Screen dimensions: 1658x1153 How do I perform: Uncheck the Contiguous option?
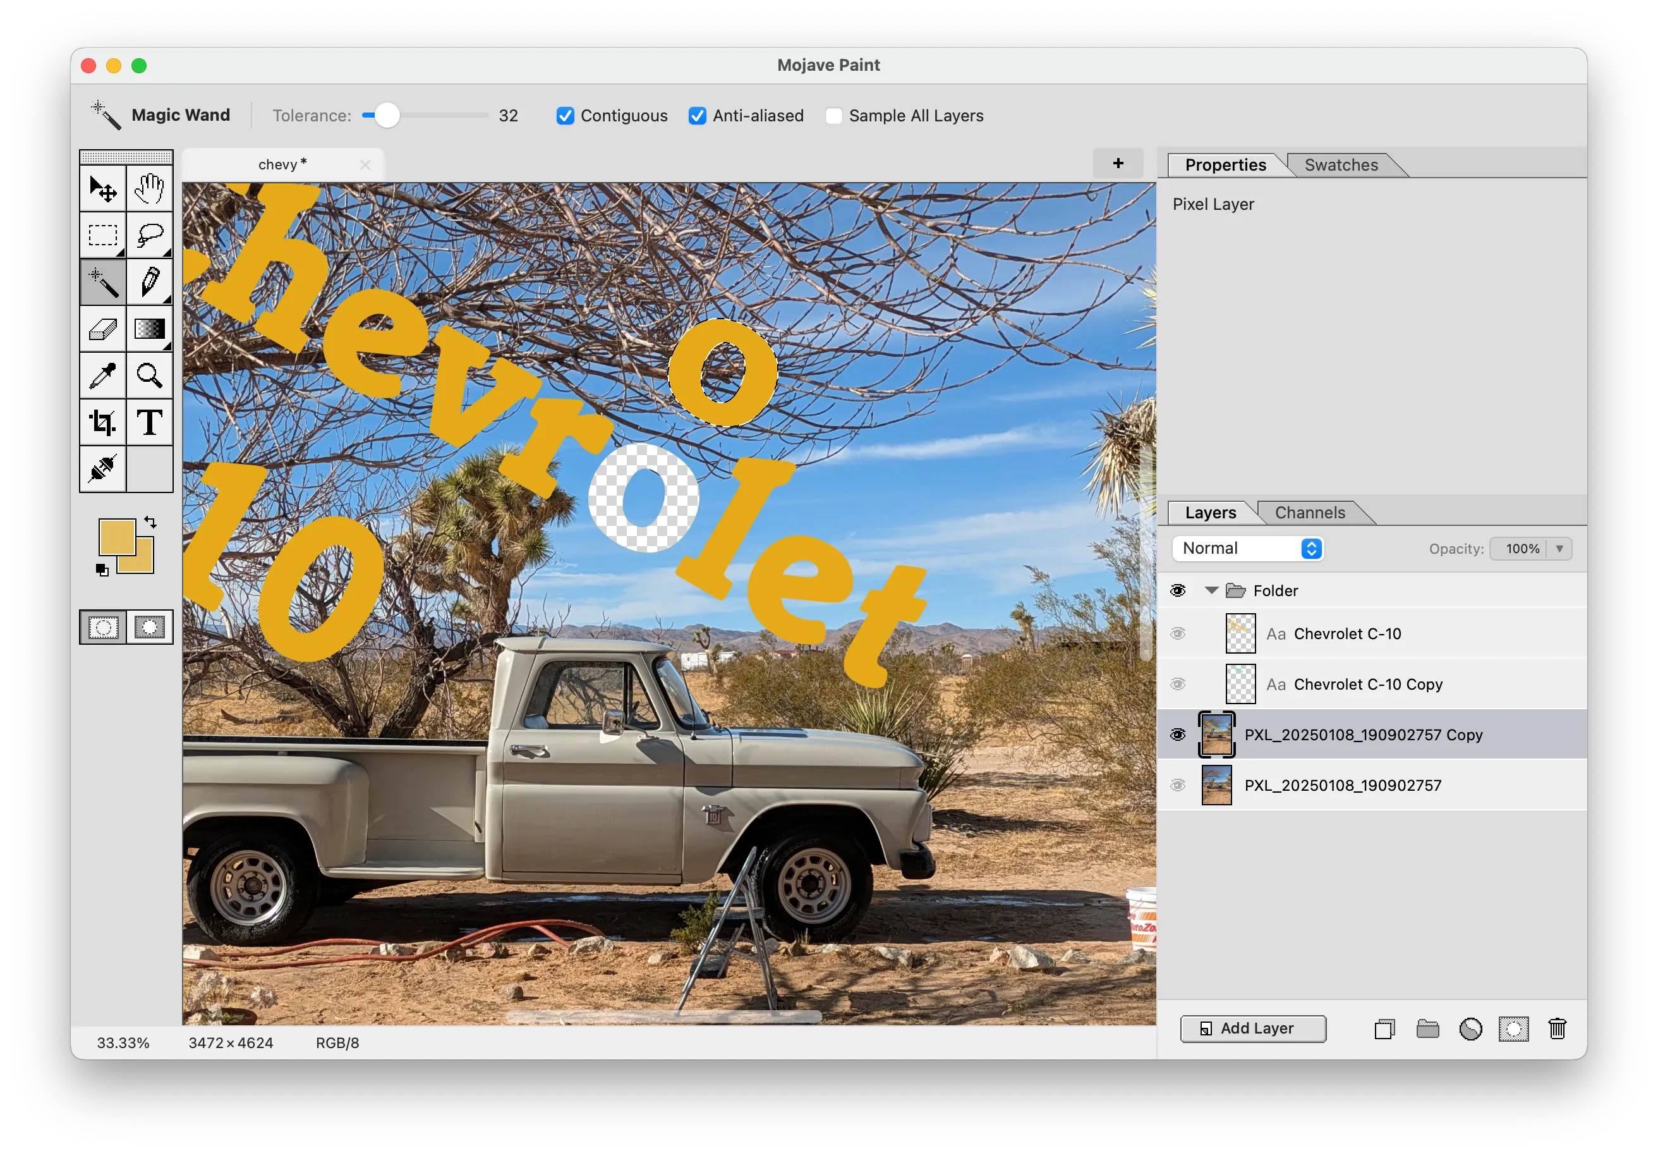pyautogui.click(x=566, y=116)
